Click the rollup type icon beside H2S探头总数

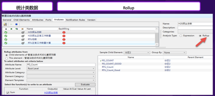(x=23, y=32)
